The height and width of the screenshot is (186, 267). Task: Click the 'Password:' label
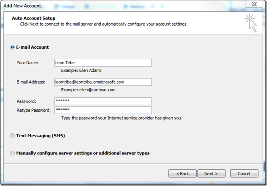click(x=26, y=101)
